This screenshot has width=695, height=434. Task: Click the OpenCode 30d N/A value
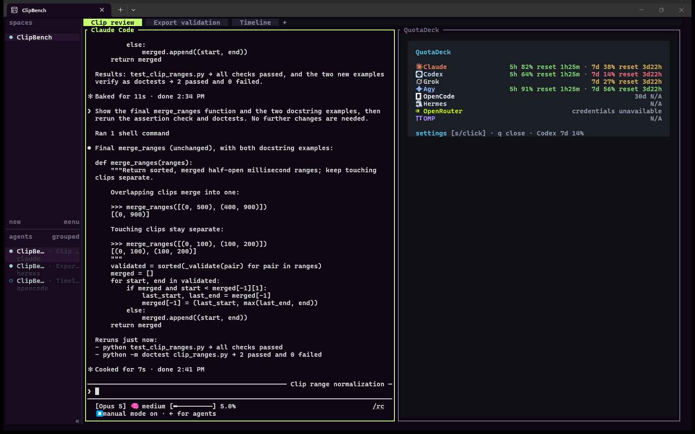648,96
